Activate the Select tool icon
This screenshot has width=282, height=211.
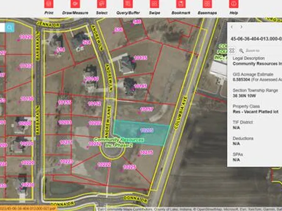coord(102,4)
